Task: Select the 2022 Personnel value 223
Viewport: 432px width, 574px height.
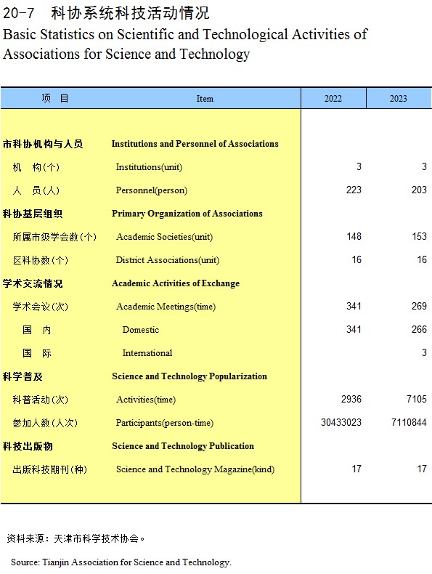Action: click(354, 190)
